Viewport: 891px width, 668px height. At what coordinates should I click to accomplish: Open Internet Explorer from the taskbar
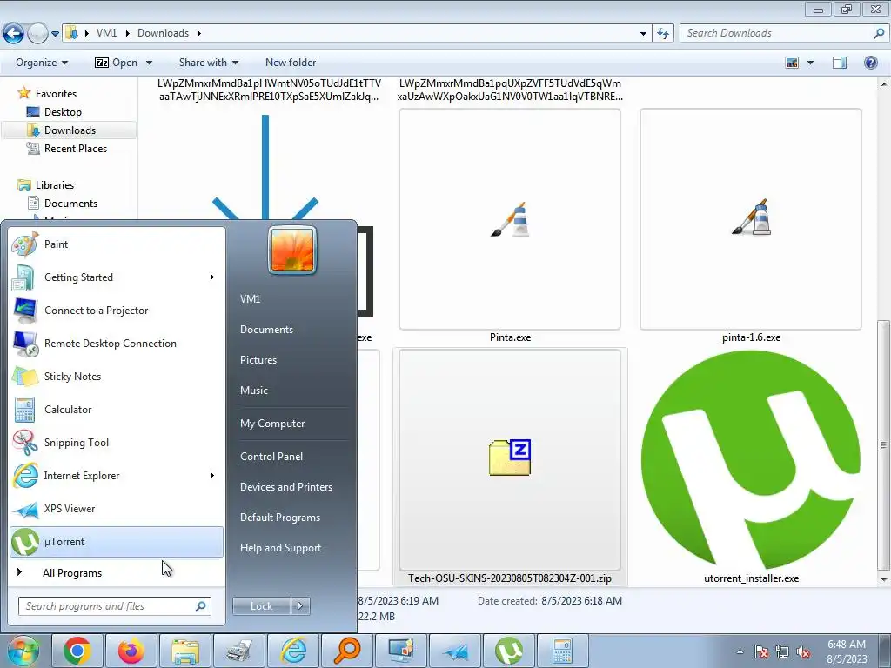pos(293,651)
